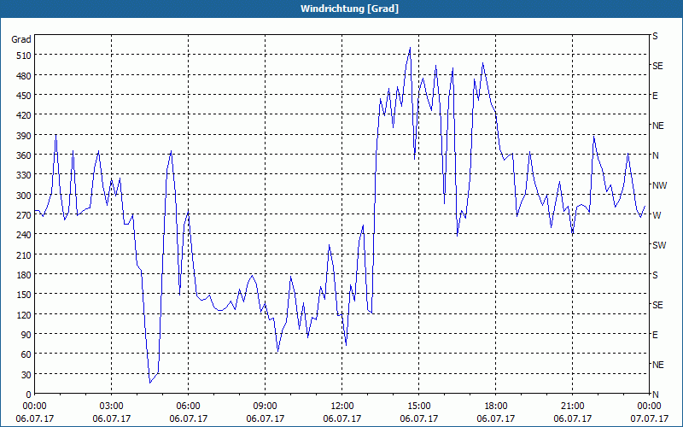683x427 pixels.
Task: Click the 15:00 time label
Action: pos(418,407)
